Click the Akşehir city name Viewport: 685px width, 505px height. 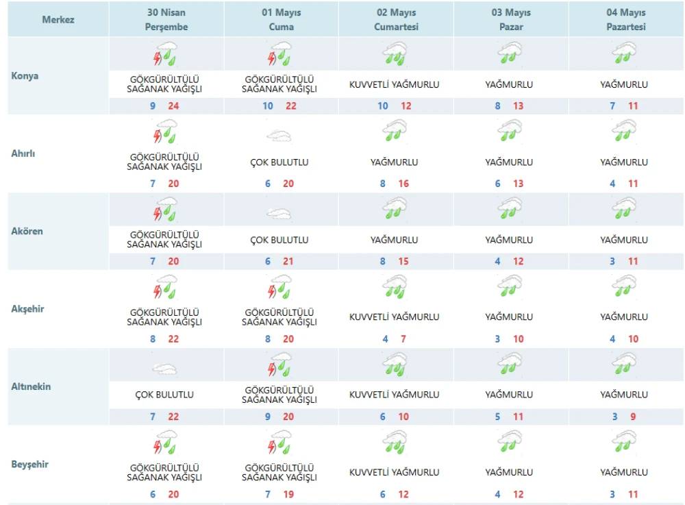[x=27, y=309]
